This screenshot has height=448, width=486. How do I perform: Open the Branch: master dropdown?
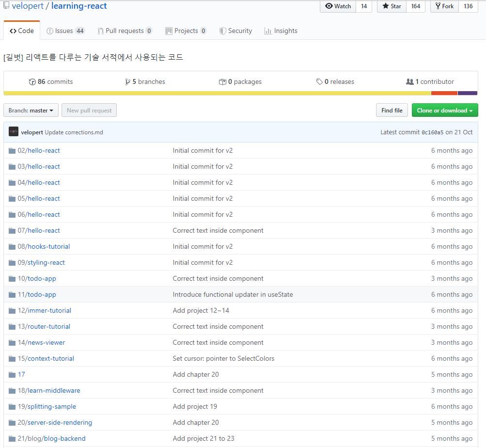tap(31, 111)
